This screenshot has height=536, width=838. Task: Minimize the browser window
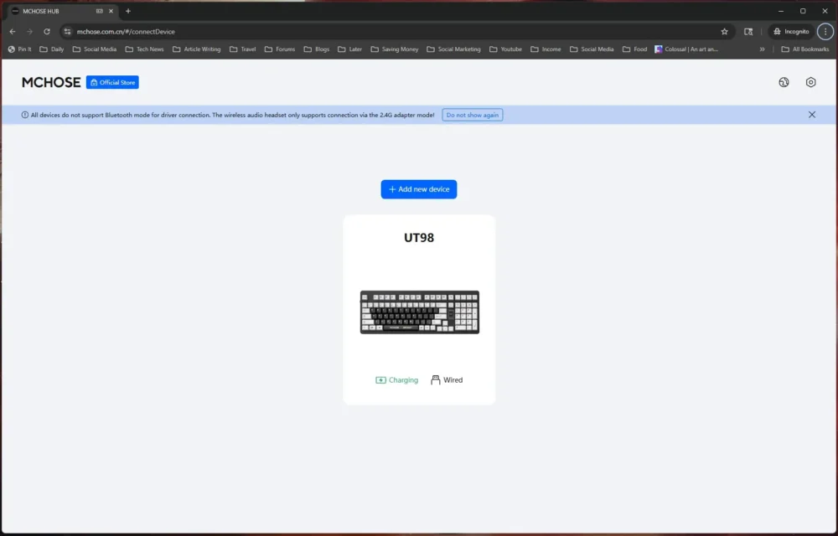pos(781,11)
